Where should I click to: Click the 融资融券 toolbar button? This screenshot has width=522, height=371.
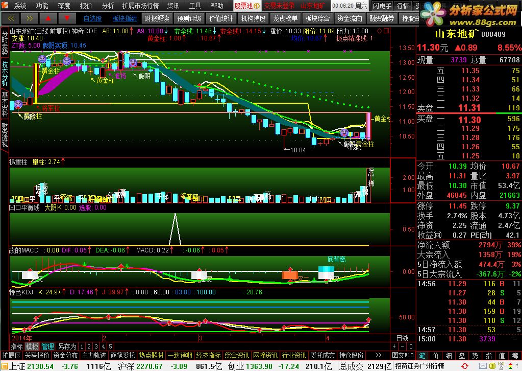[382, 18]
